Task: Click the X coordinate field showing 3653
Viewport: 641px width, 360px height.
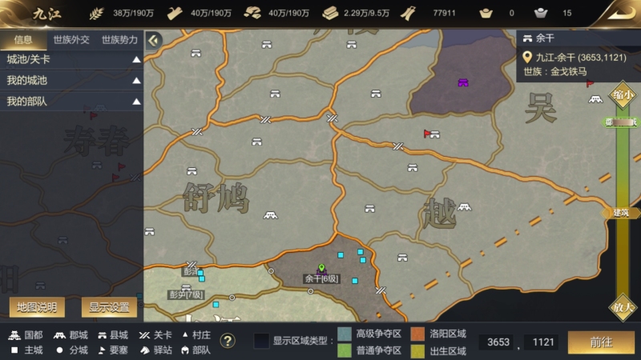Action: pos(498,342)
